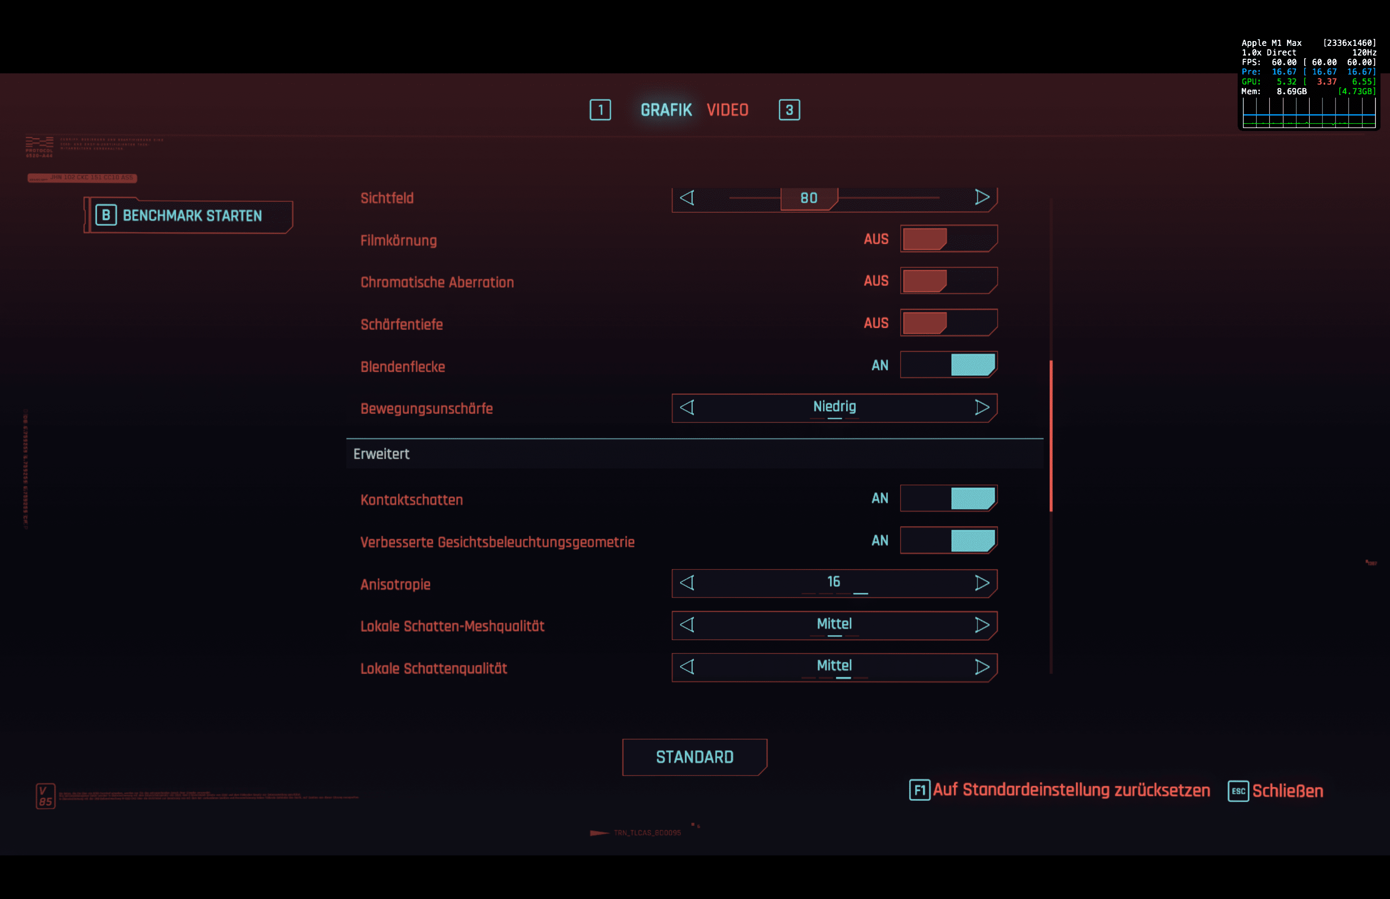Click the right arrow on Bewegungsunschärfe
Screen dimensions: 1390x899
coord(982,407)
